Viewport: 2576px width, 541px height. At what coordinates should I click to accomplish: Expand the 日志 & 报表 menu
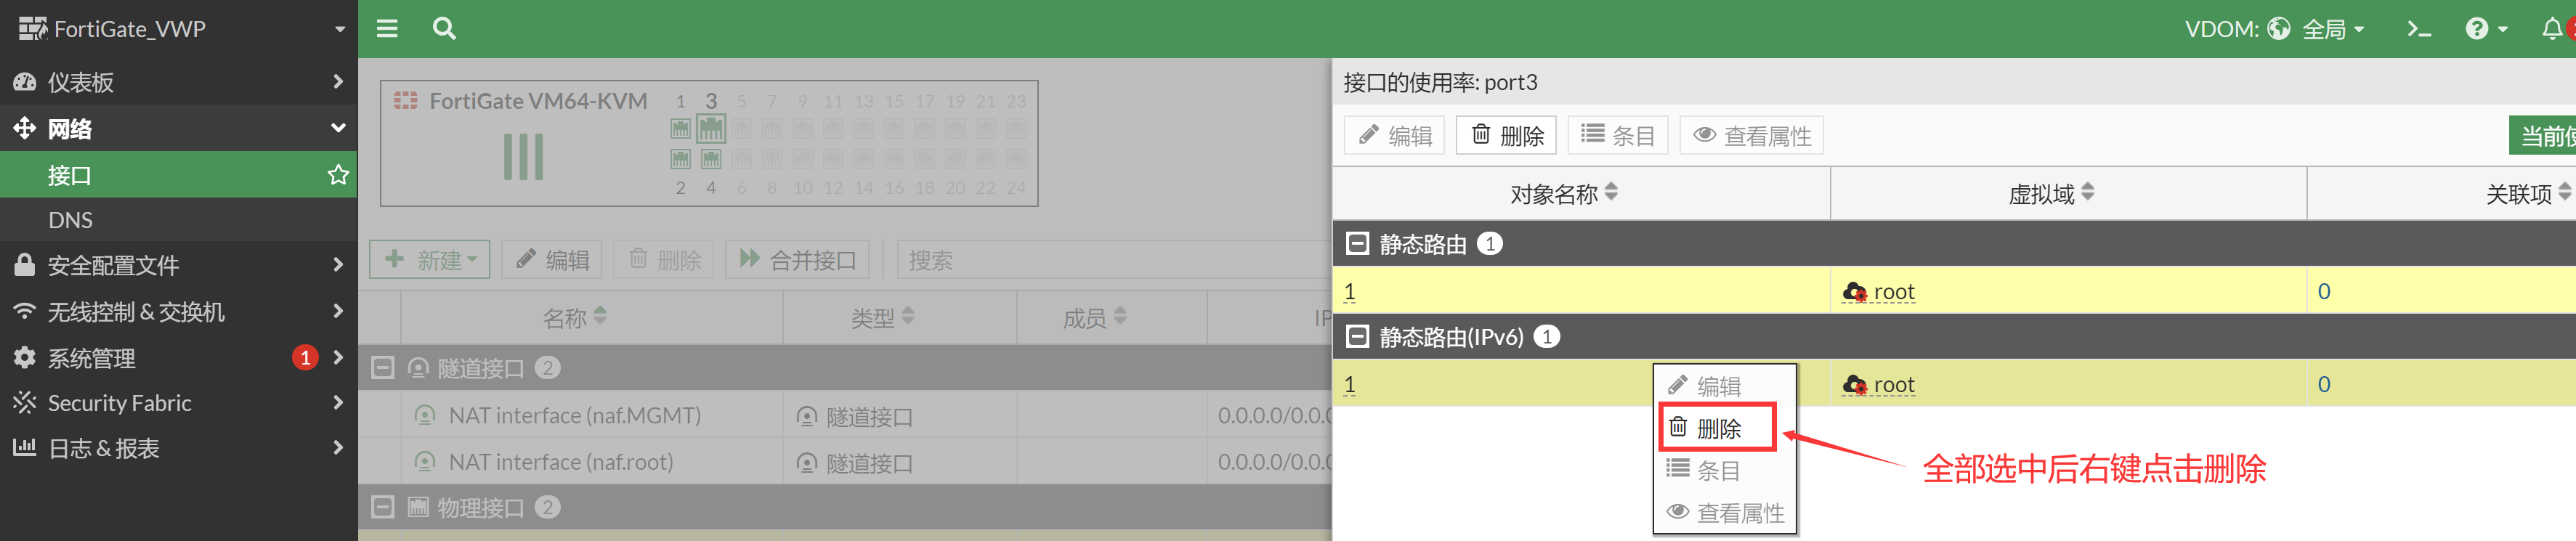(179, 448)
